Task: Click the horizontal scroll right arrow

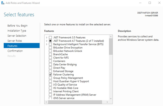Action: click(107, 102)
